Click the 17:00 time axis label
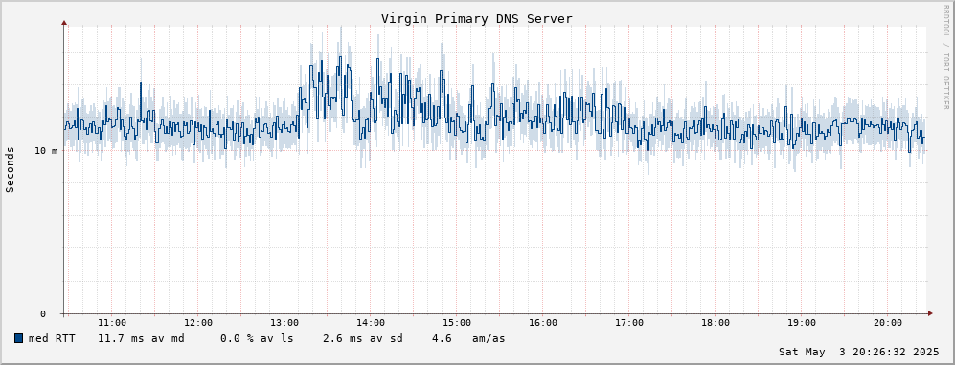Screen dimensions: 955x365 [629, 323]
